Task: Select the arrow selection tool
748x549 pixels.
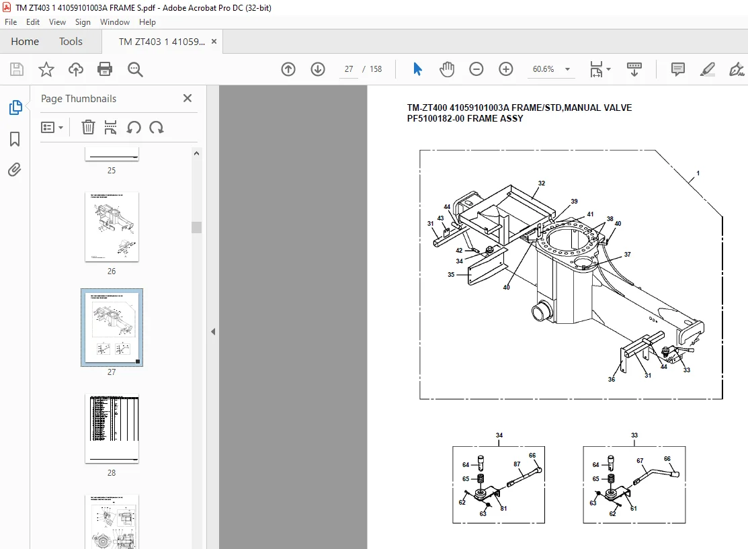Action: click(417, 69)
